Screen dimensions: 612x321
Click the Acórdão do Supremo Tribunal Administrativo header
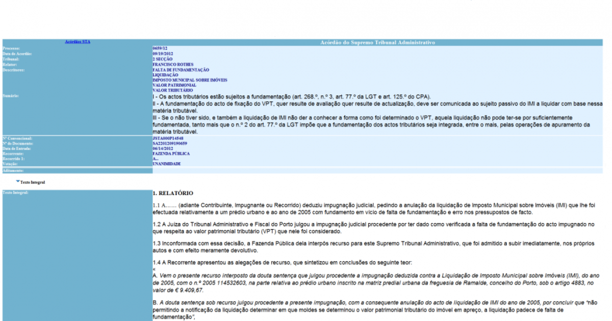coord(377,43)
